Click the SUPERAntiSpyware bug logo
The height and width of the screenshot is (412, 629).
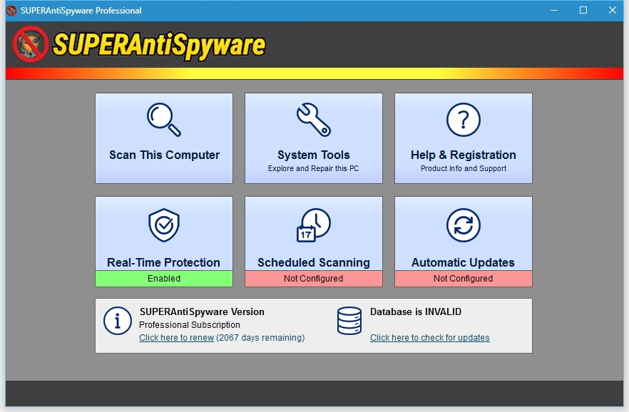pyautogui.click(x=31, y=44)
